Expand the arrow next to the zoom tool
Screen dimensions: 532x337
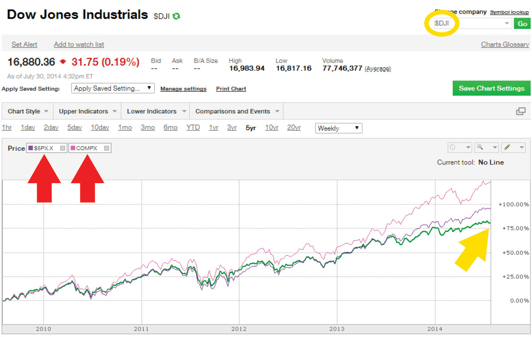[x=494, y=148]
